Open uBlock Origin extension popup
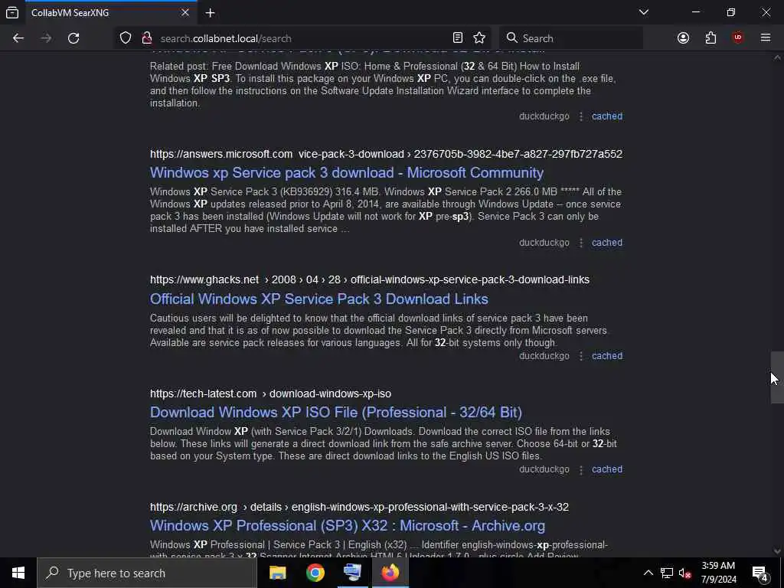Image resolution: width=784 pixels, height=588 pixels. coord(737,38)
